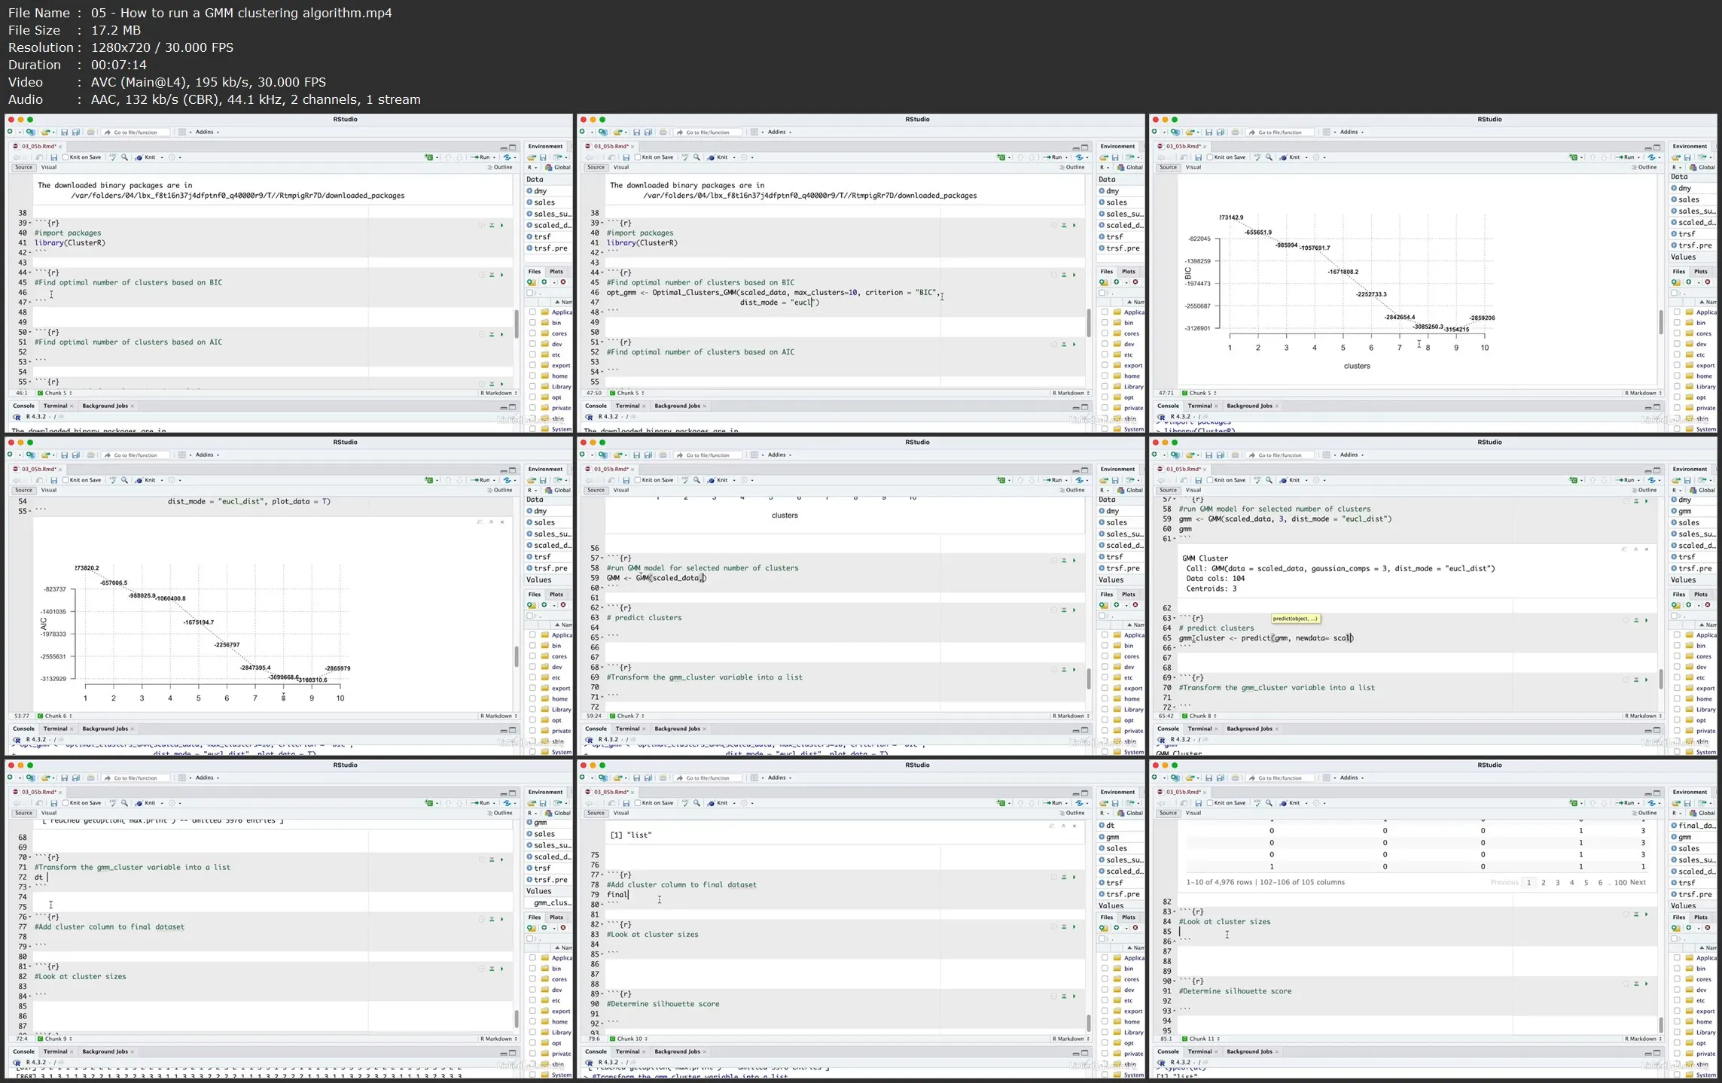Fold chunk at line 70 in frame with dt
Screen dimensions: 1722x1083
point(30,857)
